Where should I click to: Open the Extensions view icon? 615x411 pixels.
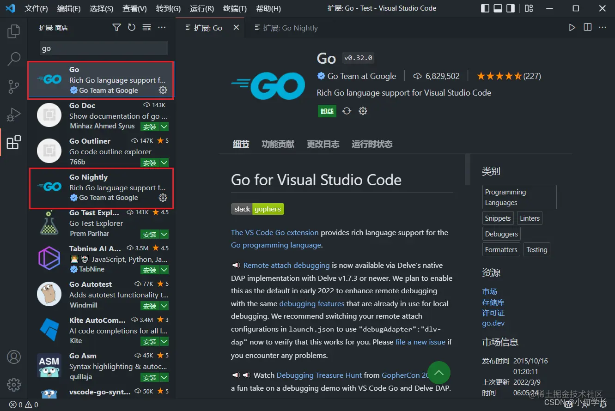point(14,142)
